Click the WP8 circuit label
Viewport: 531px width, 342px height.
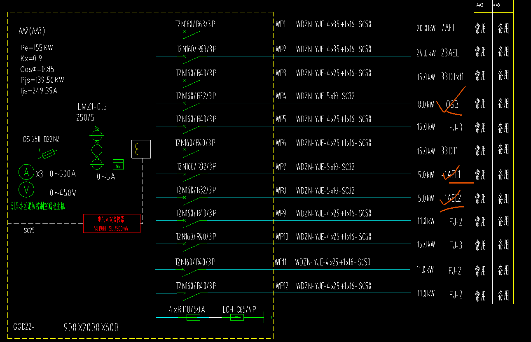tap(281, 191)
